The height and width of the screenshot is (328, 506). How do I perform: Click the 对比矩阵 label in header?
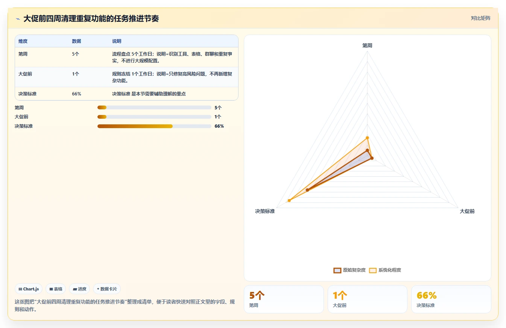[480, 18]
